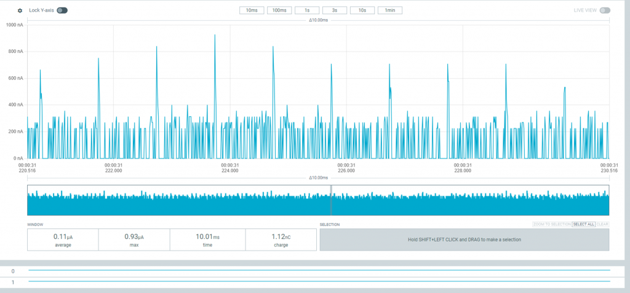This screenshot has height=293, width=630.
Task: Switch the window to 1min
Action: (389, 10)
